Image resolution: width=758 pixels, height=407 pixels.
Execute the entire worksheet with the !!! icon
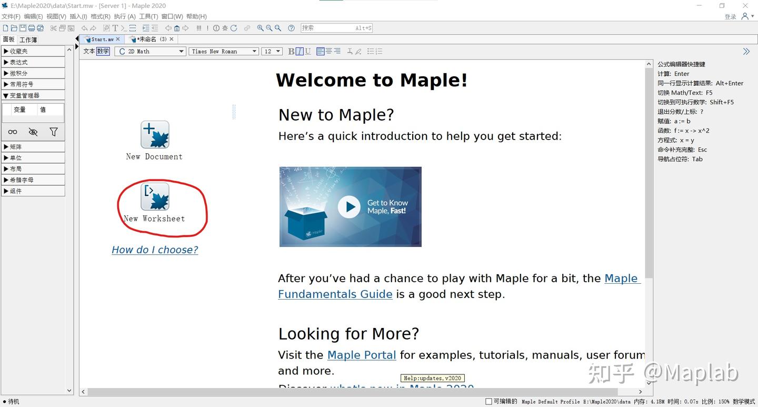[x=199, y=28]
